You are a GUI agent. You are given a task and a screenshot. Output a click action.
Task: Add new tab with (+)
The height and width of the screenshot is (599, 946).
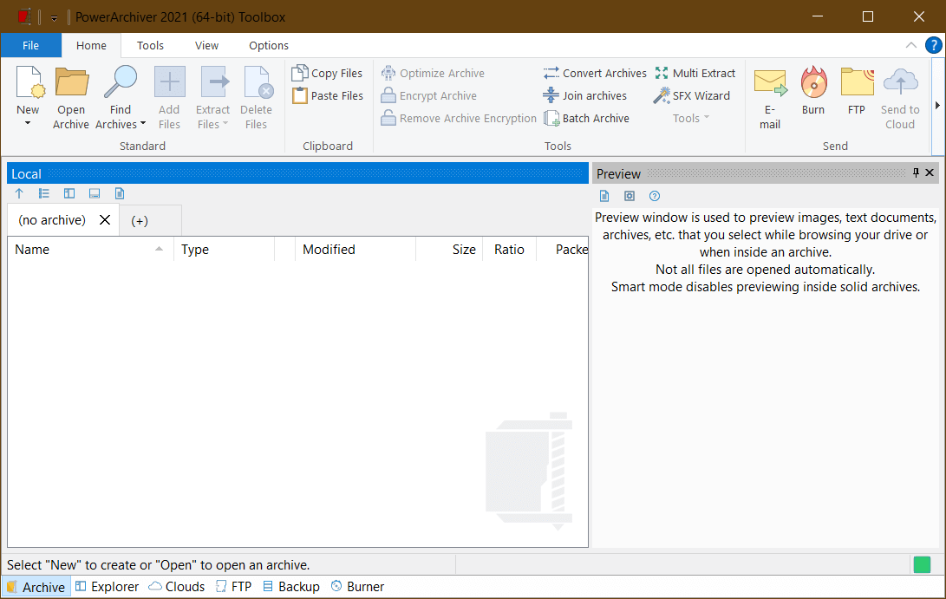coord(140,221)
